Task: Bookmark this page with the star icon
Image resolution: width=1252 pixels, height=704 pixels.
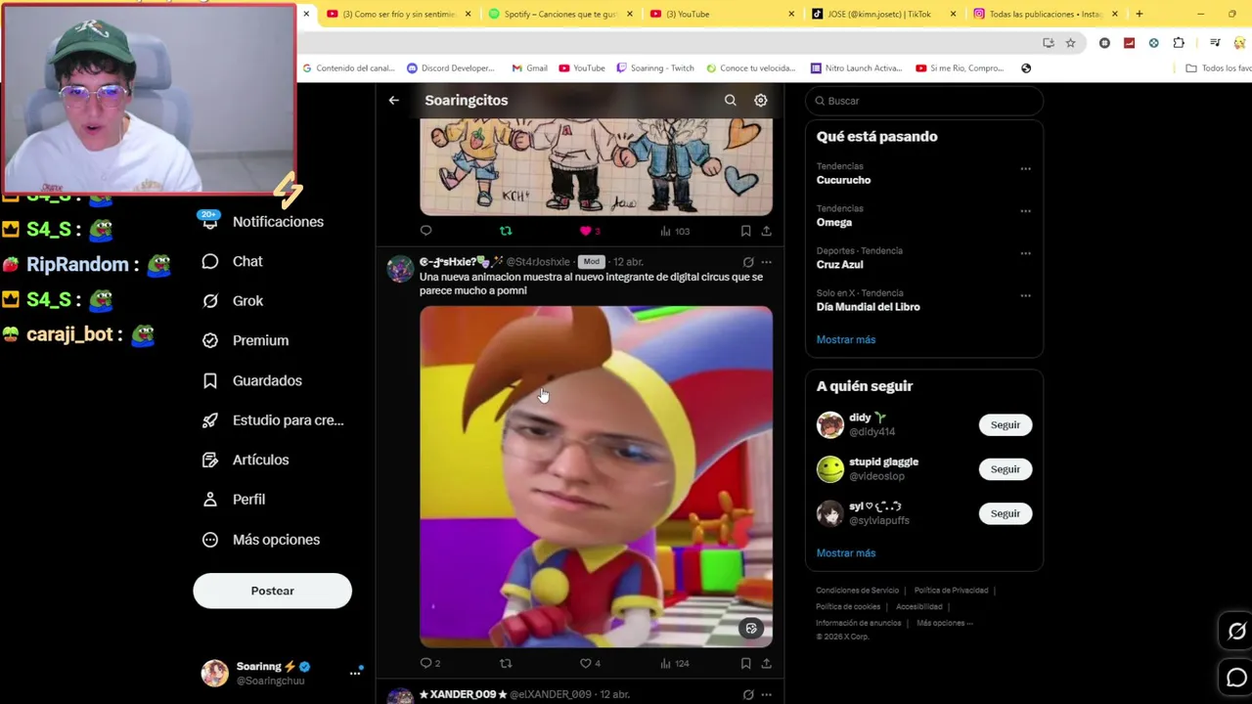Action: (x=1070, y=43)
